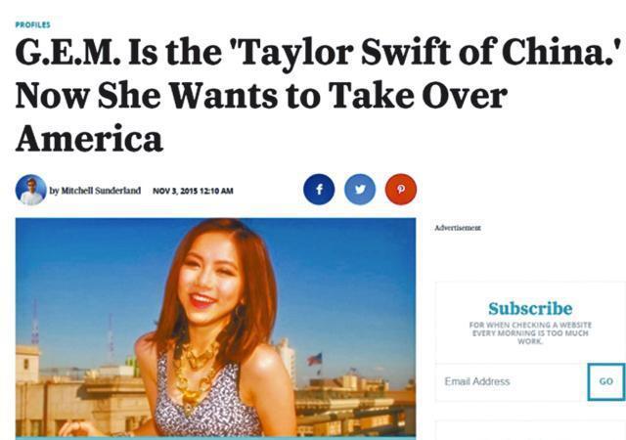Open the Mitchell Sunderland author page

tap(101, 191)
